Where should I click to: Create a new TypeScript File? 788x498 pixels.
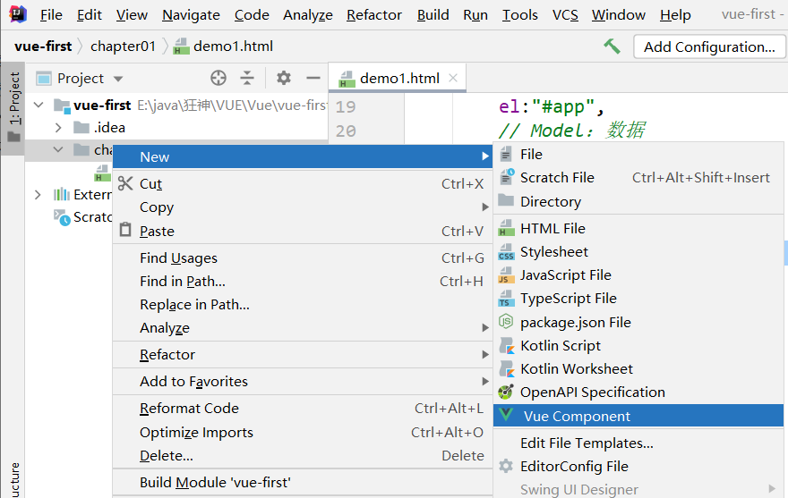tap(568, 298)
